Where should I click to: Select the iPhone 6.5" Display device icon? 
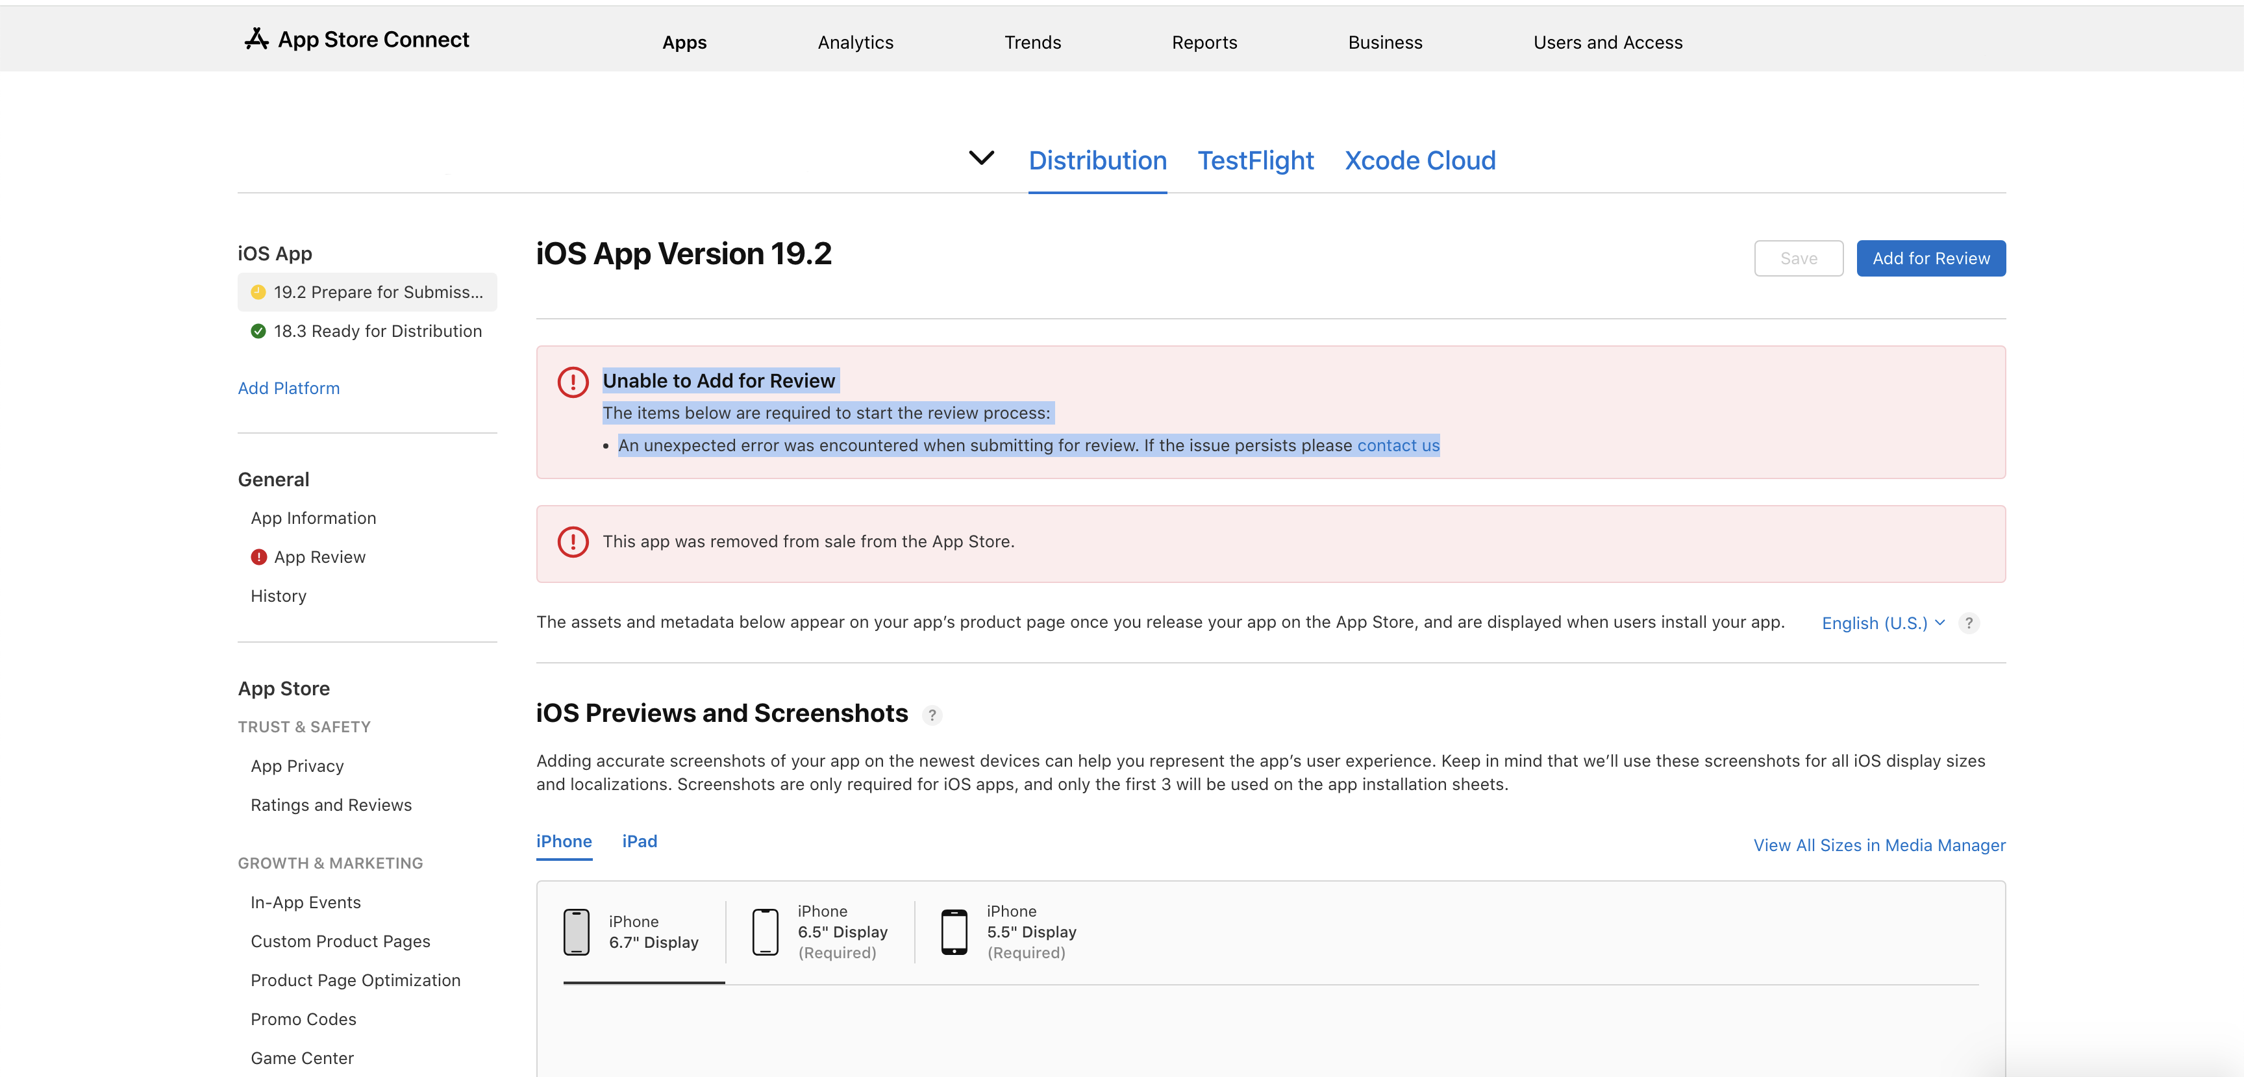coord(766,932)
